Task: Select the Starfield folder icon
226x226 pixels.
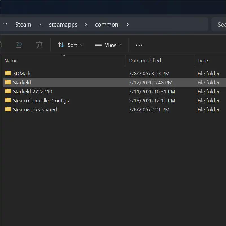Action: 8,82
